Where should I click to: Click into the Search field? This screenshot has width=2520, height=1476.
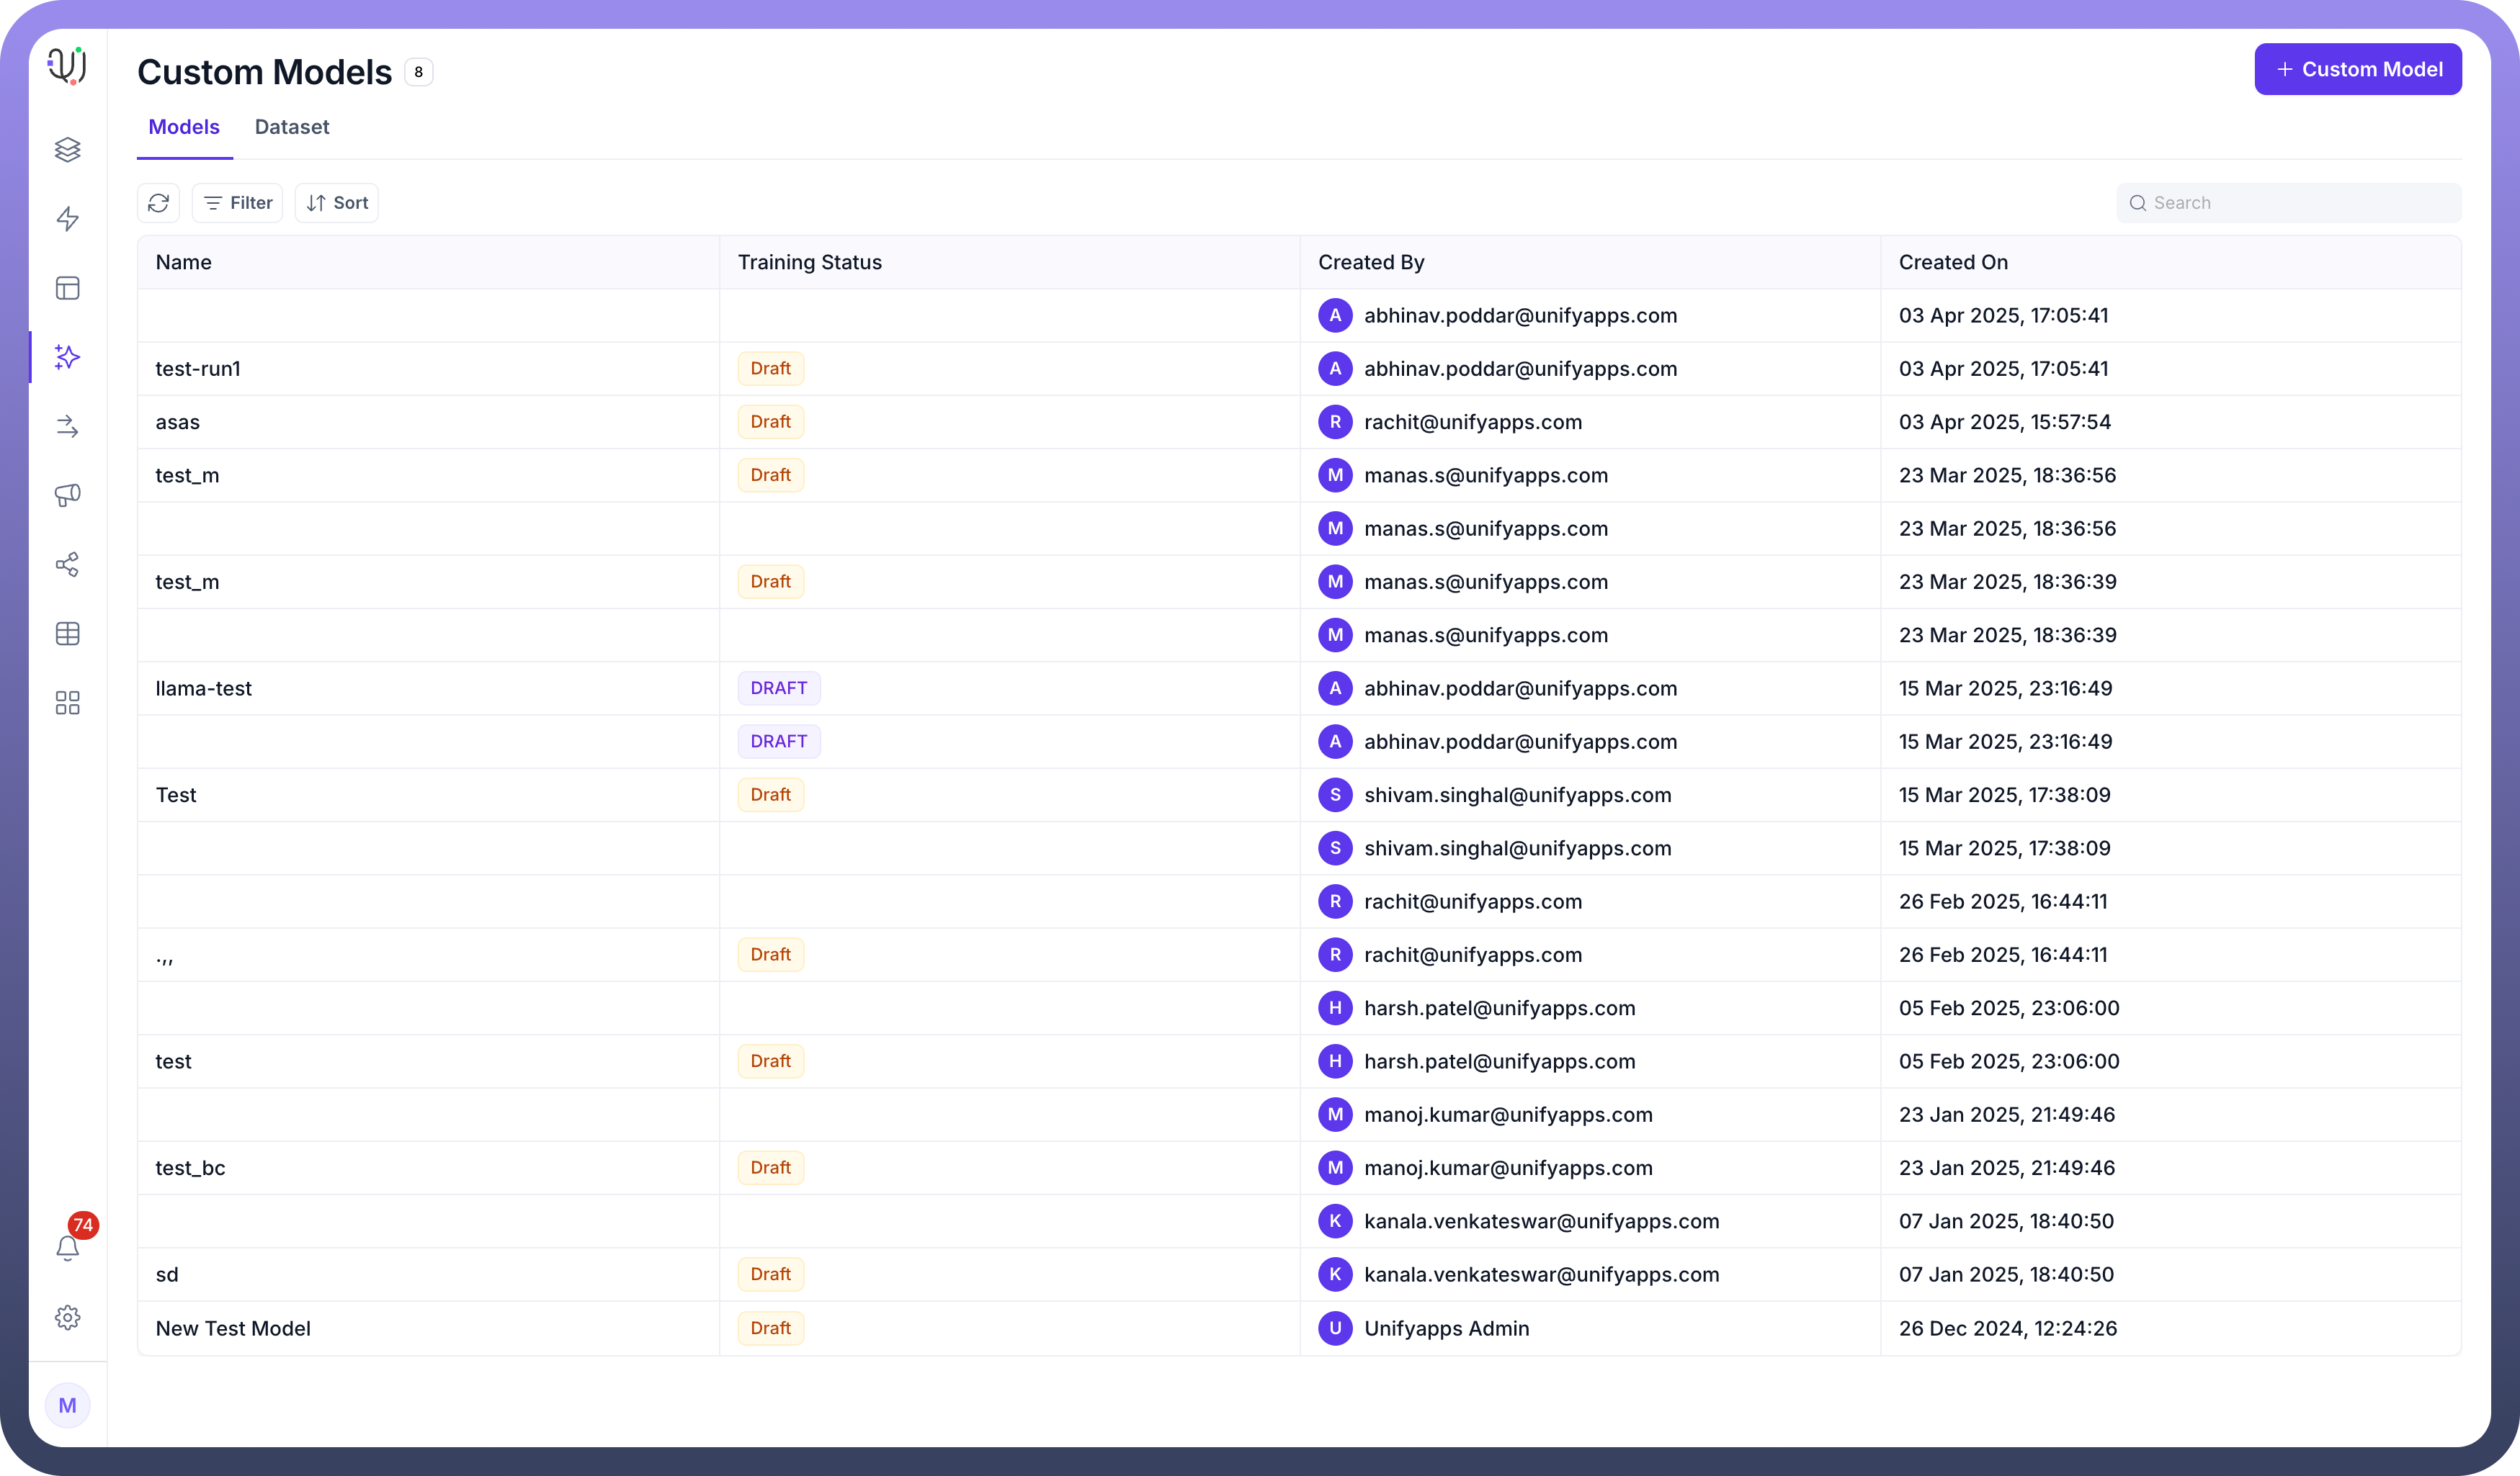[x=2300, y=203]
